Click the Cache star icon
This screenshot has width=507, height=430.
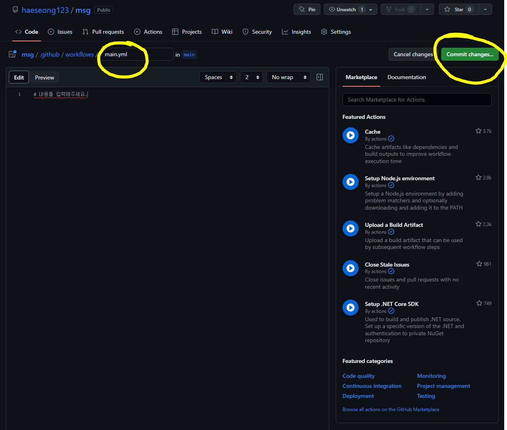(479, 131)
